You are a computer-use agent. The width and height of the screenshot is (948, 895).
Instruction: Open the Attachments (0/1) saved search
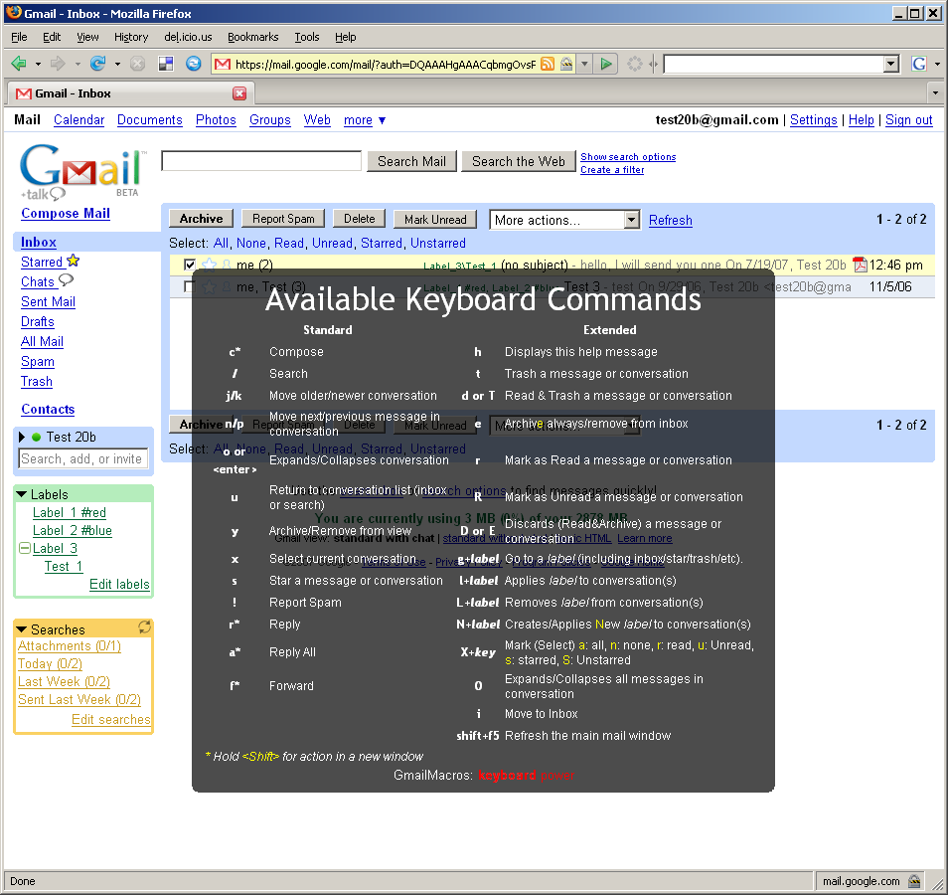(x=69, y=645)
